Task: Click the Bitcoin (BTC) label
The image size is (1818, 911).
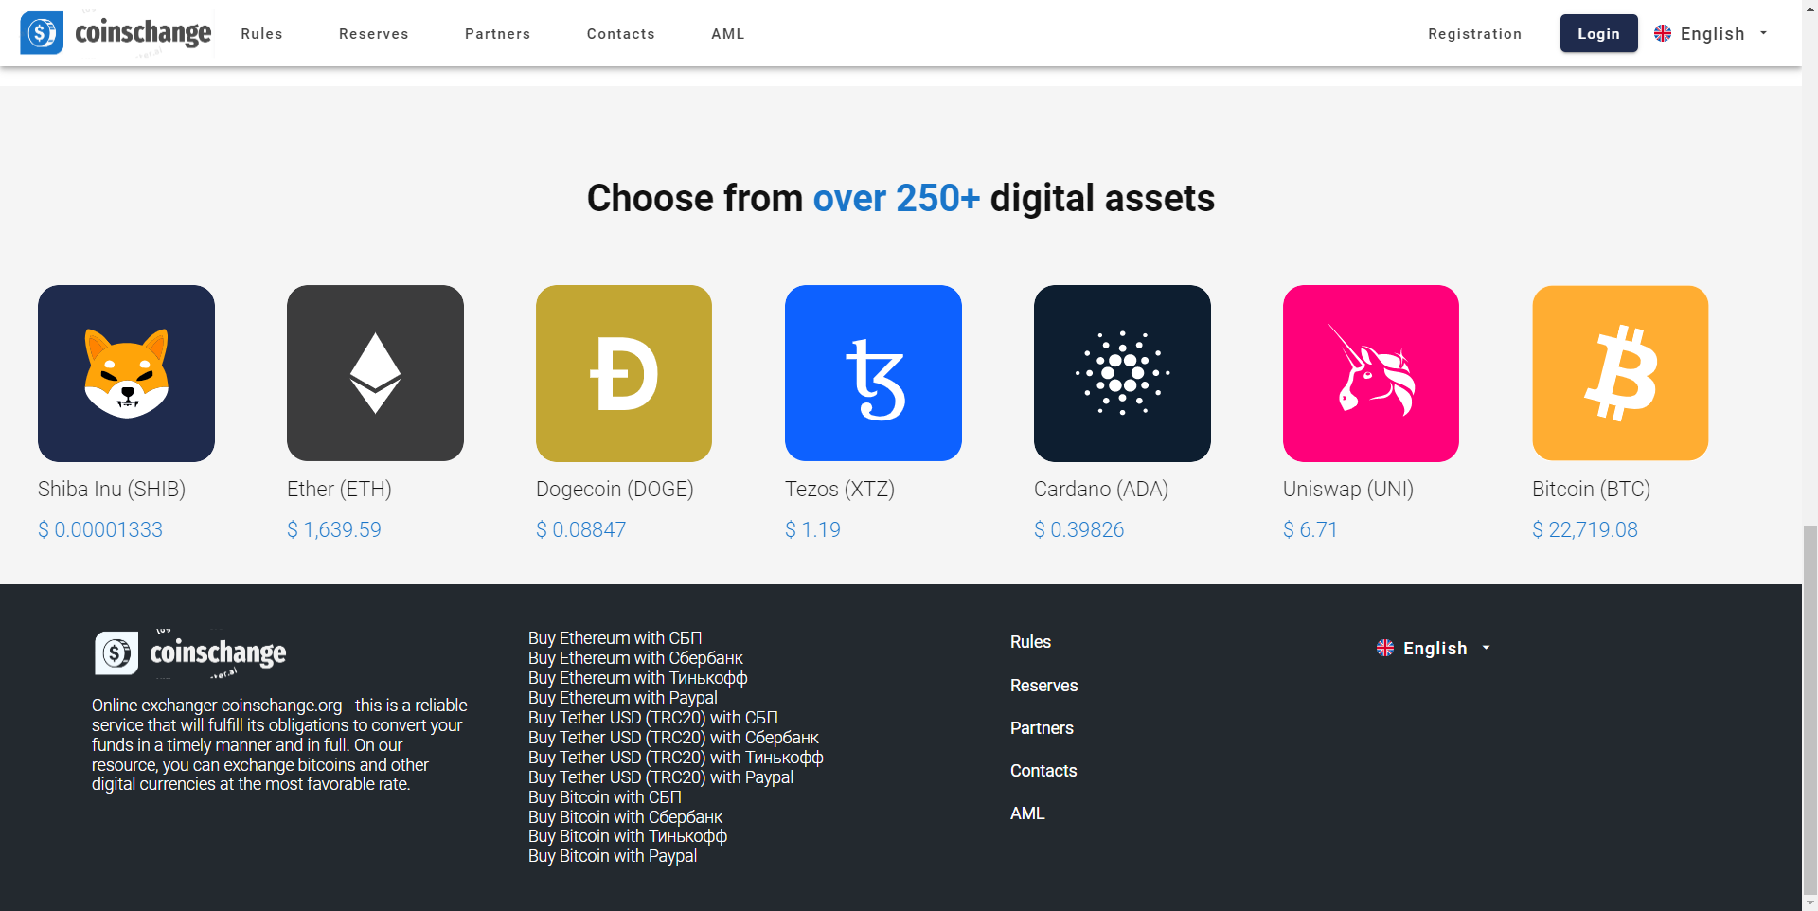Action: click(1591, 490)
